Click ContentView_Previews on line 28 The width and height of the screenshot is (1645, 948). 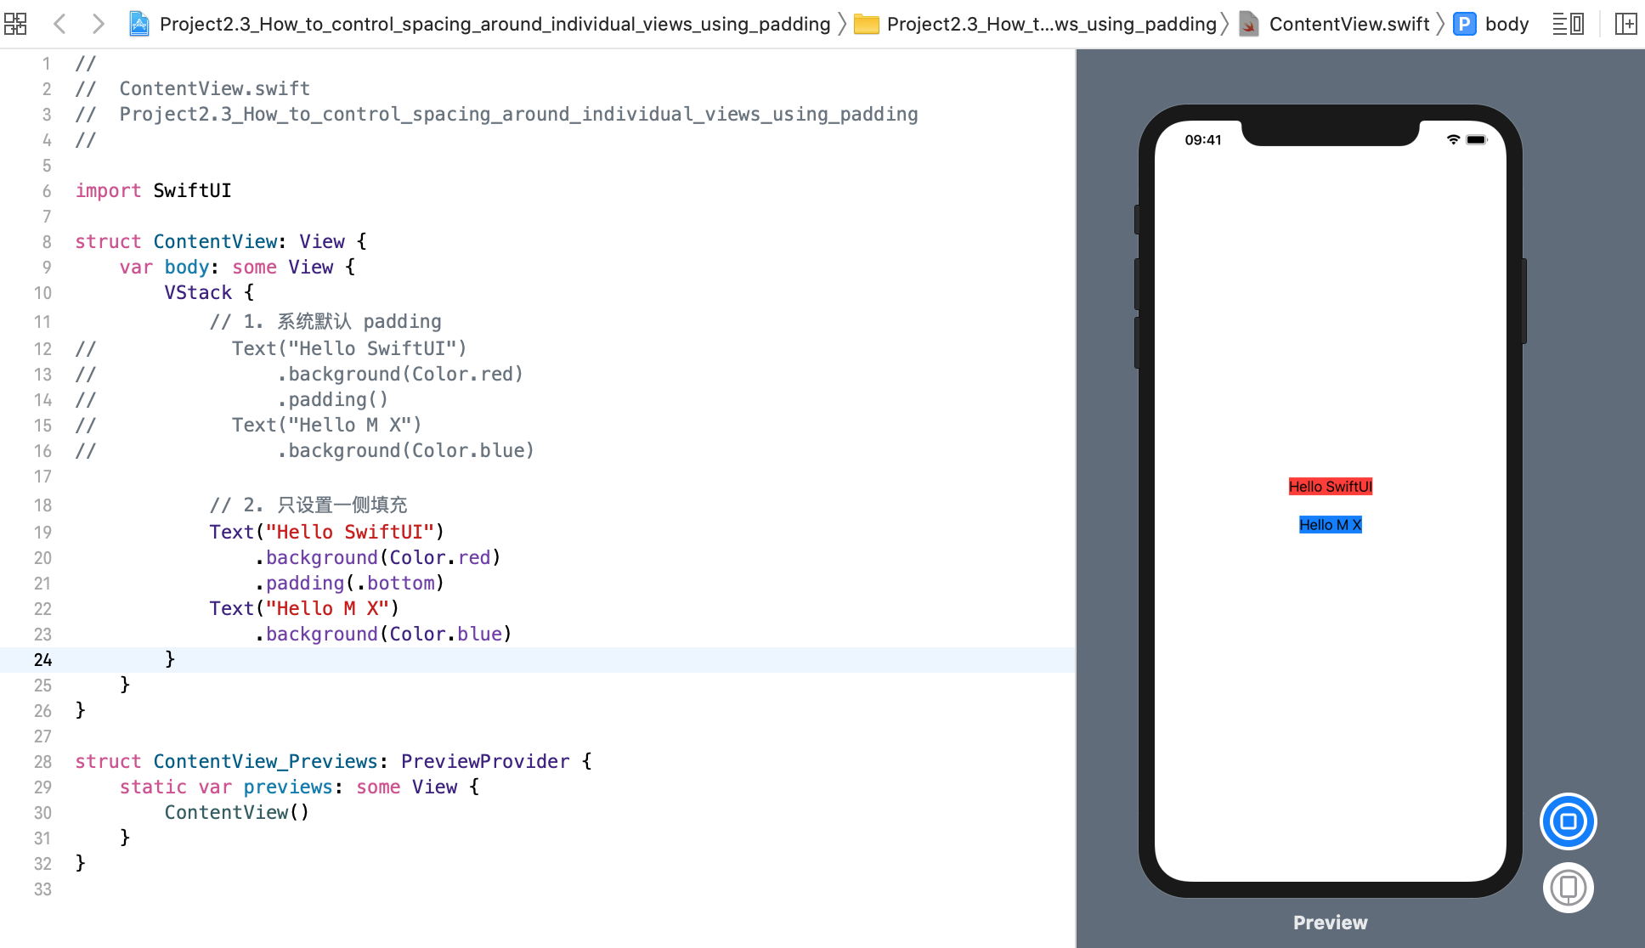pyautogui.click(x=265, y=762)
